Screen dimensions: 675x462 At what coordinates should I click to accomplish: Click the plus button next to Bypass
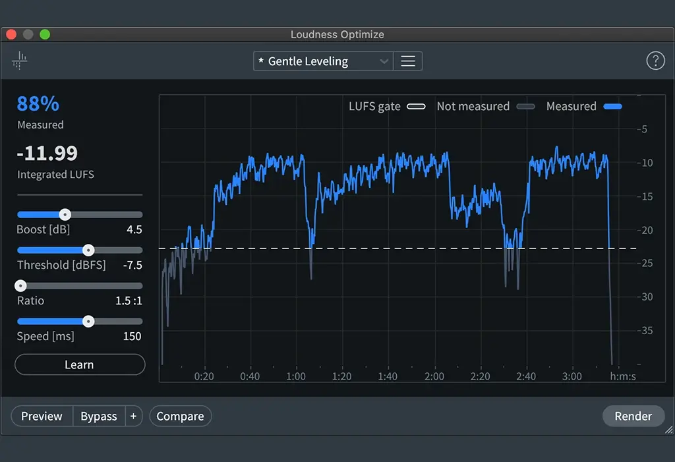tap(133, 416)
